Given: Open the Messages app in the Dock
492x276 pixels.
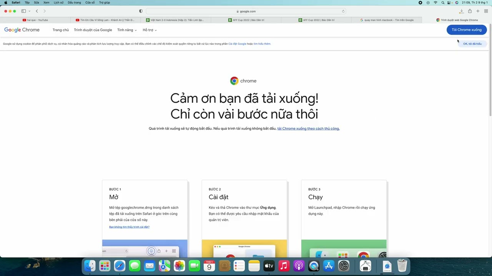Looking at the screenshot, I should tap(135, 266).
